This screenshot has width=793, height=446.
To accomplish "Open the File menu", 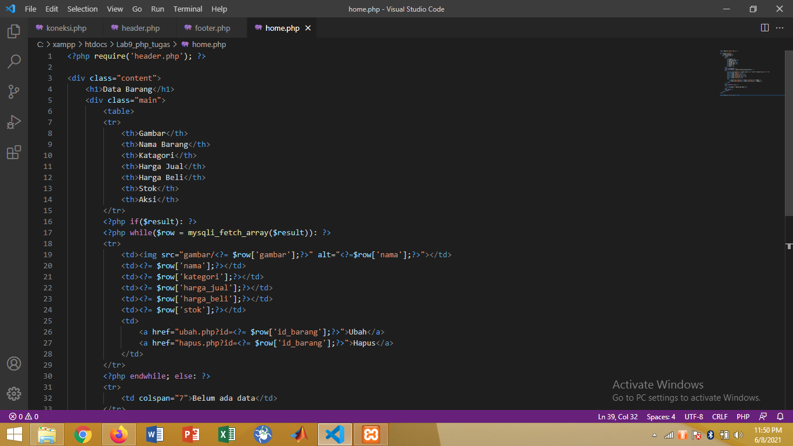I will (31, 9).
